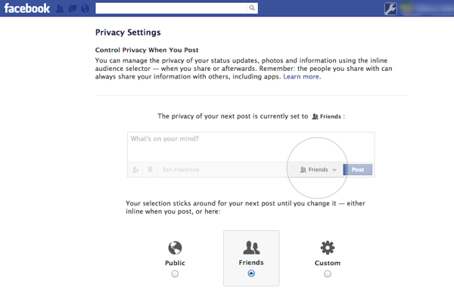Viewport: 454px width, 302px height.
Task: Click the Public globe icon
Action: (175, 248)
